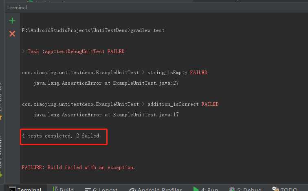Click the string_isEmpty FAILED line

point(114,73)
